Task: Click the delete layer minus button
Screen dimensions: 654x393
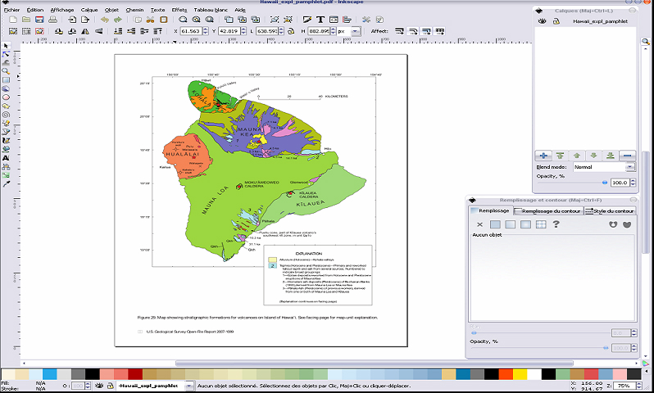Action: click(x=627, y=155)
